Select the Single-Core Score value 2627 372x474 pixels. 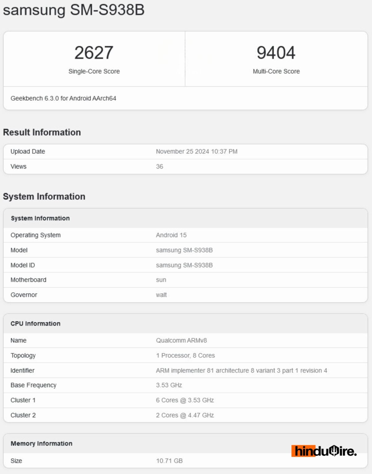[94, 53]
